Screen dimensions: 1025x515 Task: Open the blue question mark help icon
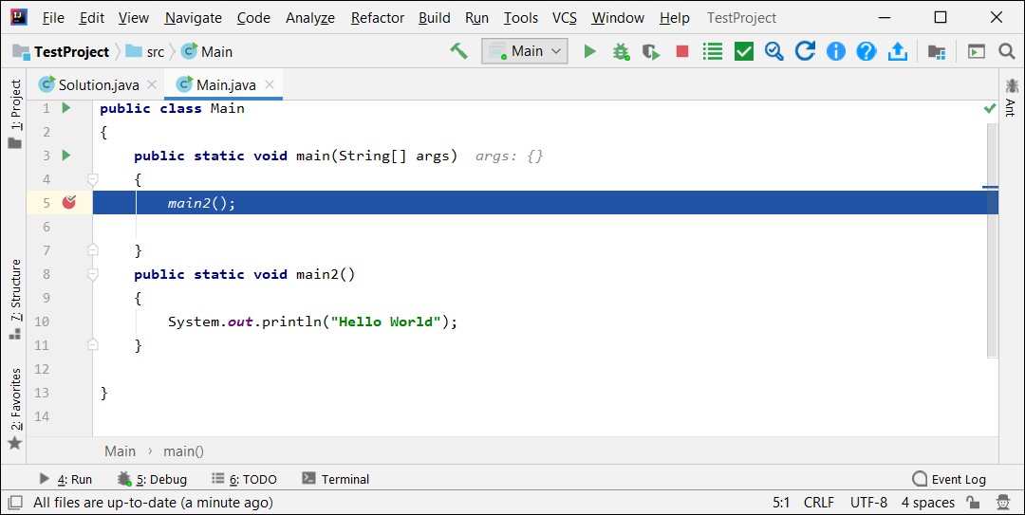click(867, 51)
